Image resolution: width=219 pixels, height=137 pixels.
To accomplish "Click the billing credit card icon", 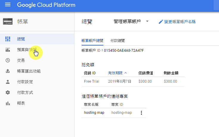I will tap(8, 21).
